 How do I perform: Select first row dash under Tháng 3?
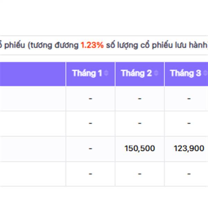189,99
